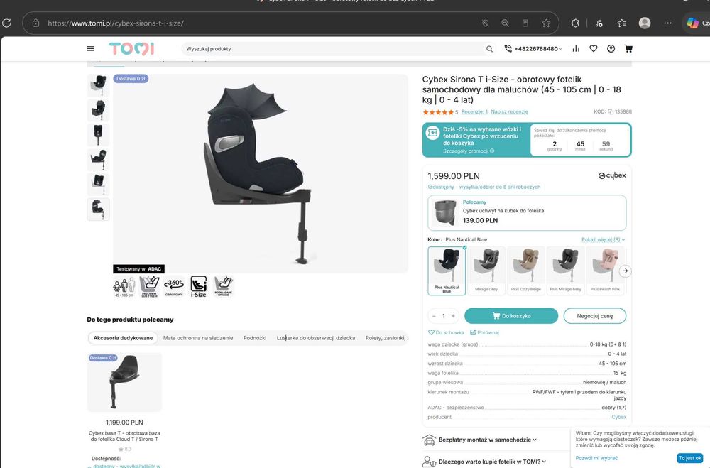The image size is (710, 468).
Task: Click the search magnifier icon
Action: pyautogui.click(x=489, y=49)
